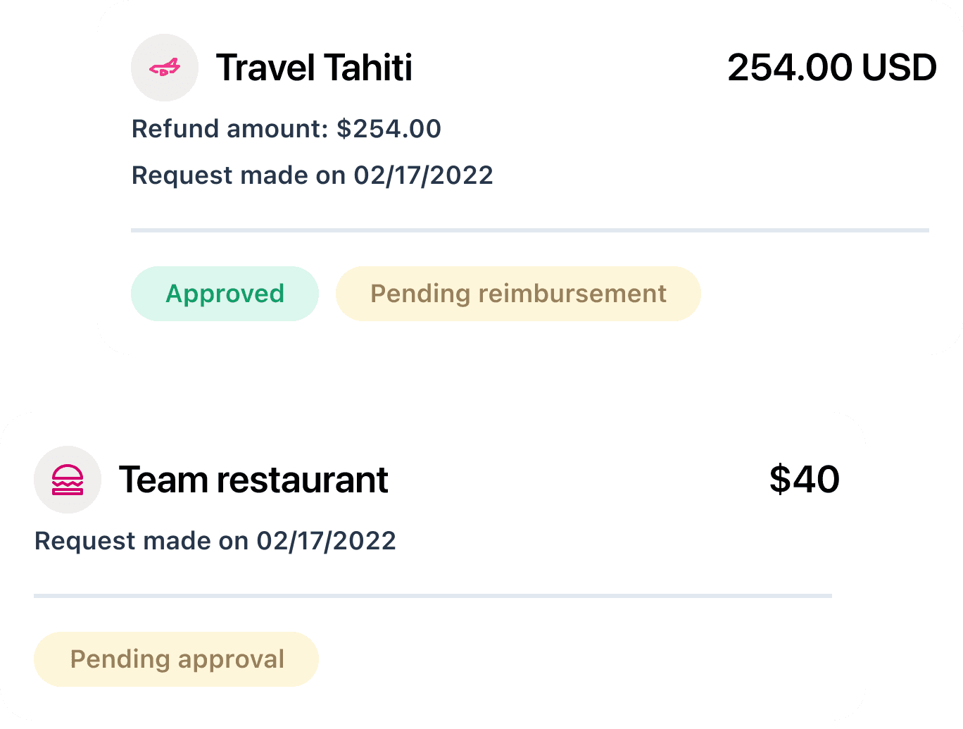Click the Refund amount: $254.00 text
963x729 pixels.
(287, 129)
